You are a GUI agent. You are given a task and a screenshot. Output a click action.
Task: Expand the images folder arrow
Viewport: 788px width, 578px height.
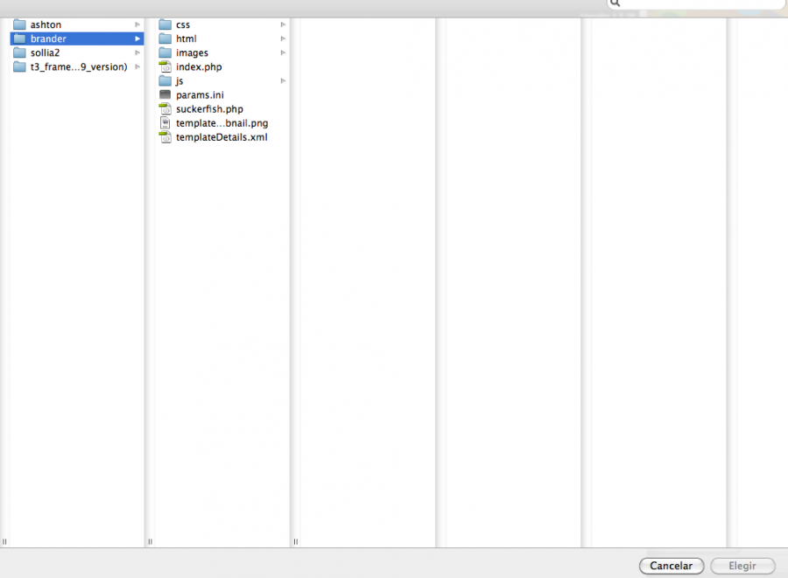point(283,52)
